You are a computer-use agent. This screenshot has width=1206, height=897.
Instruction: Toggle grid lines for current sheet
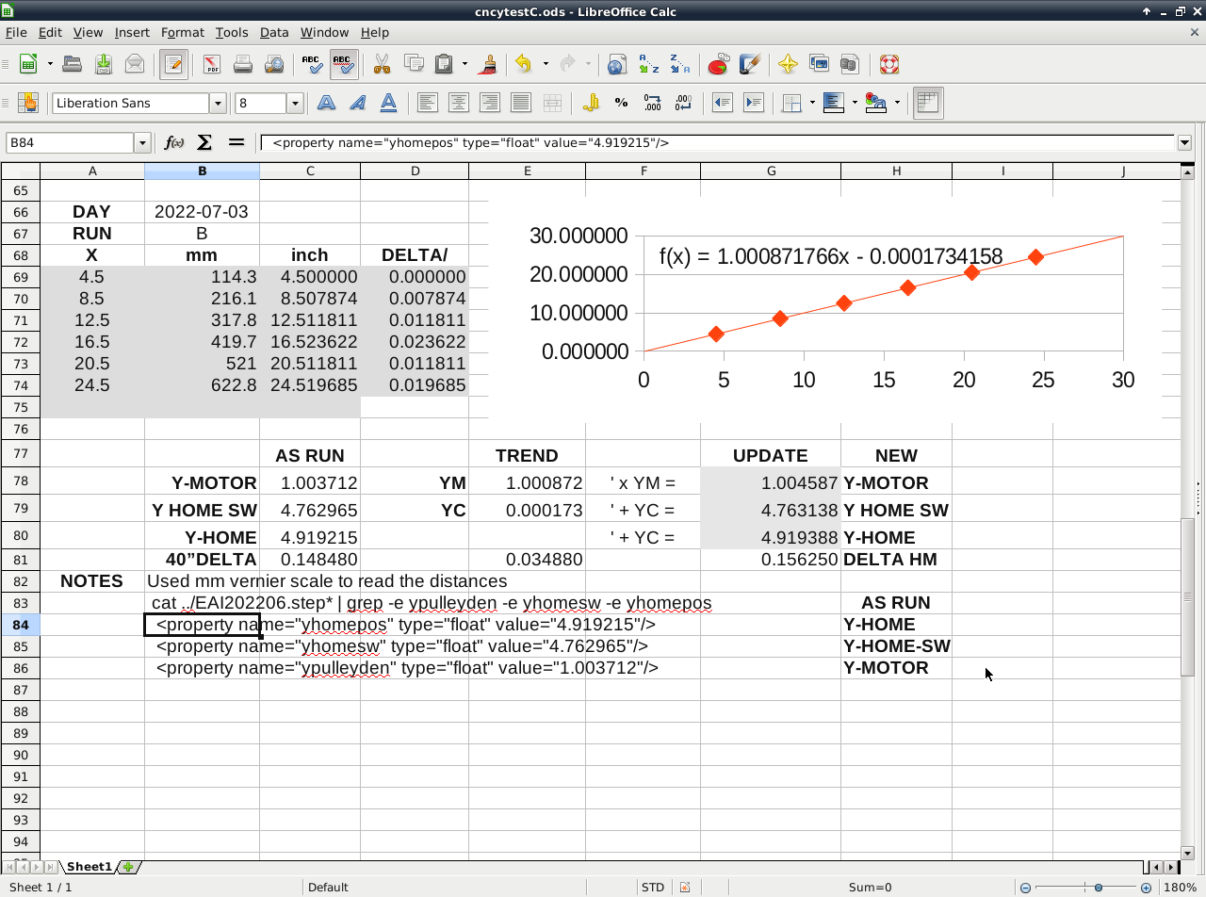[928, 103]
